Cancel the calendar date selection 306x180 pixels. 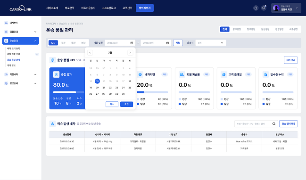point(112,104)
